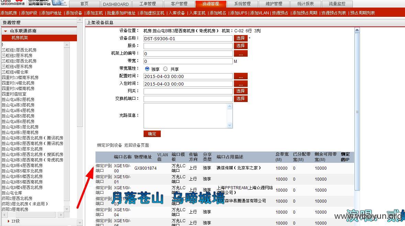Select the 共享 radio button
Screen dimensions: 405x226
[165, 69]
